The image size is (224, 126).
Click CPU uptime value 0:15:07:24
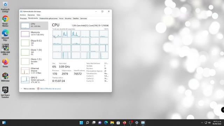click(58, 81)
